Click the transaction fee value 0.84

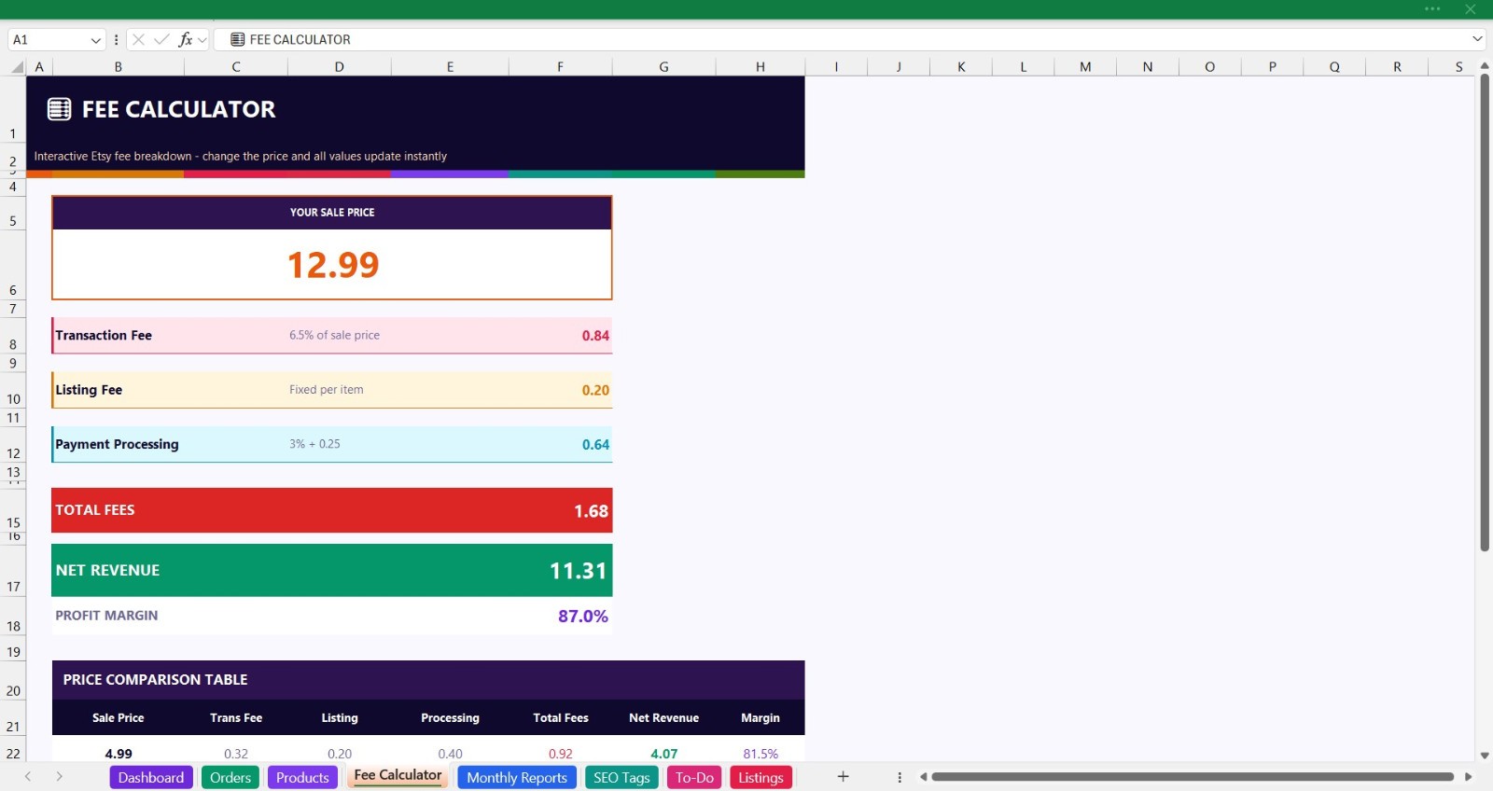click(x=595, y=336)
